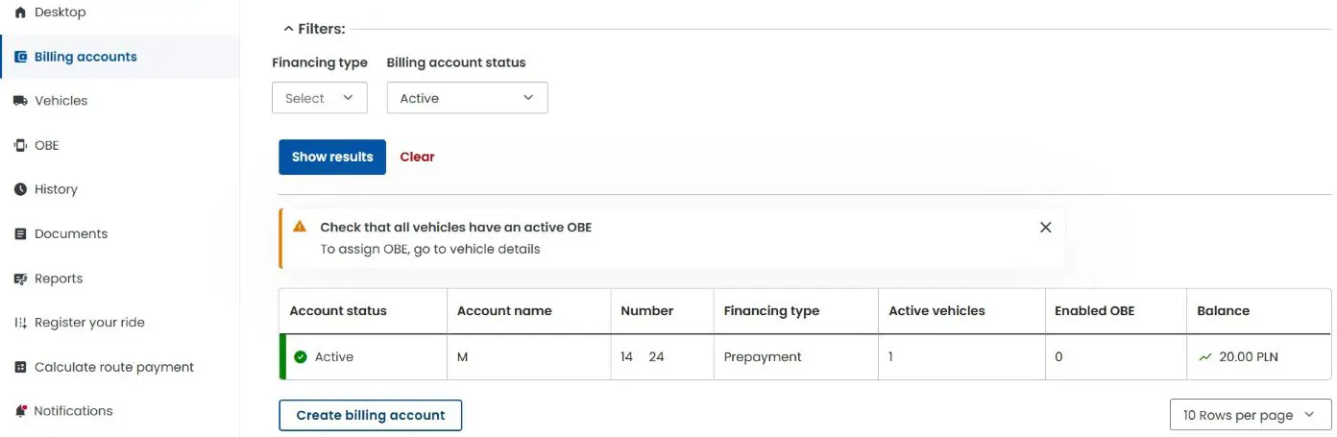
Task: Change the 10 Rows per page selector
Action: point(1250,415)
